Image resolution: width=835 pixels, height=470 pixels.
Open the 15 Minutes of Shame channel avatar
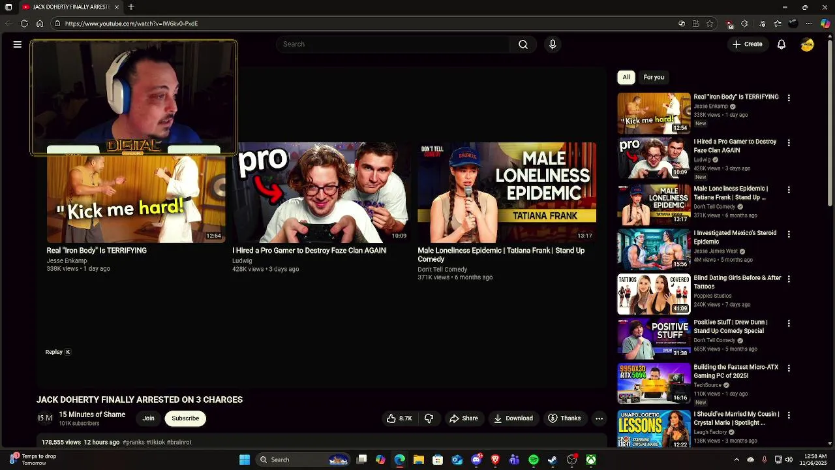click(x=44, y=418)
